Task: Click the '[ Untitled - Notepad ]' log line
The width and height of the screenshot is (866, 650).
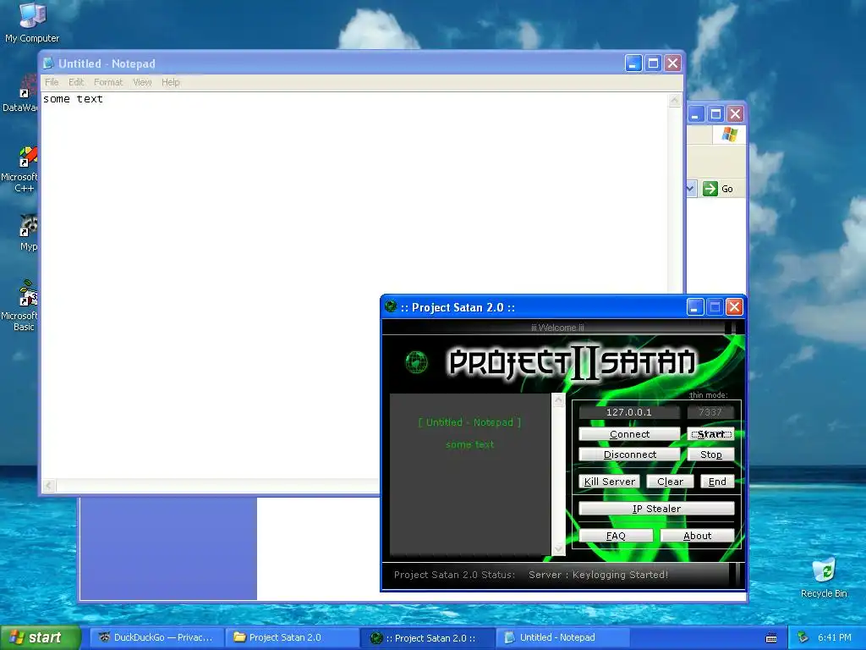Action: (469, 422)
